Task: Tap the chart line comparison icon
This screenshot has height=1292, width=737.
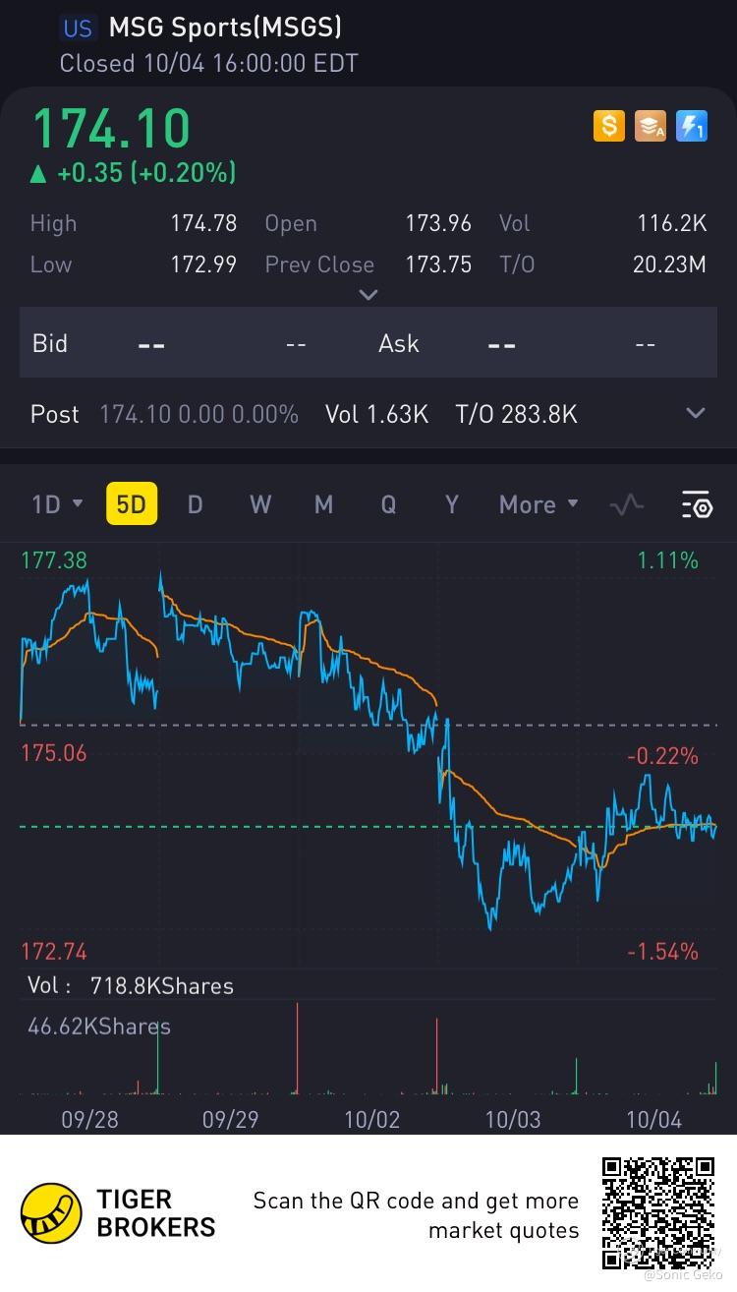Action: (x=626, y=505)
